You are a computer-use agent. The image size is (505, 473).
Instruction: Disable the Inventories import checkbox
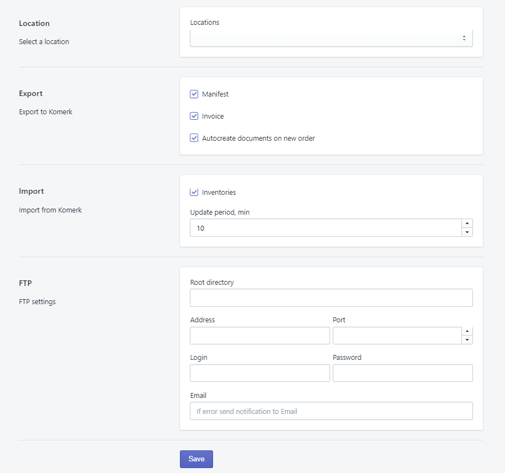194,193
